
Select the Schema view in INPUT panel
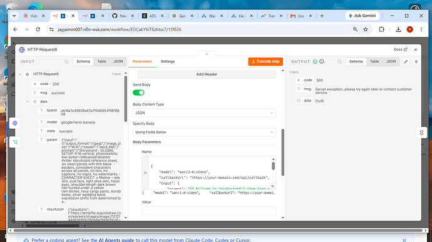point(83,61)
